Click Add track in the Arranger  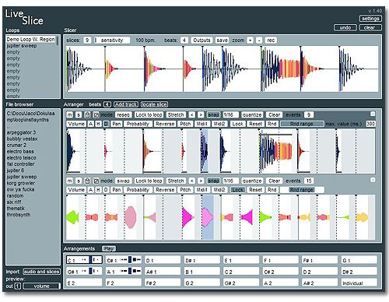click(x=126, y=104)
